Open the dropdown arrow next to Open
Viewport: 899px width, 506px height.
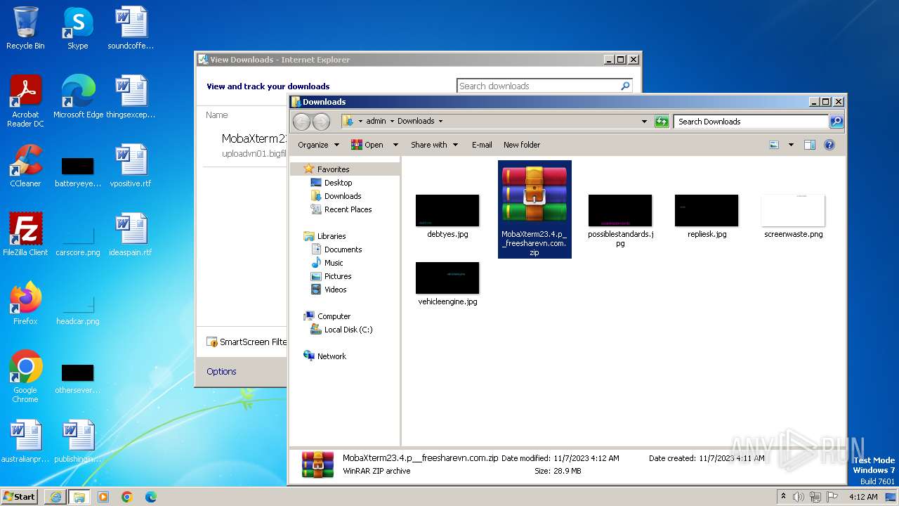coord(395,145)
